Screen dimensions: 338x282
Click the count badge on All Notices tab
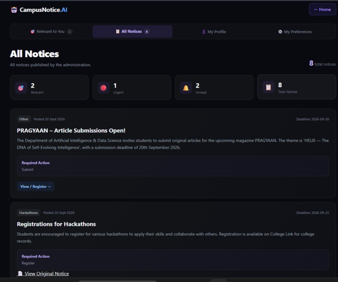[x=147, y=31]
